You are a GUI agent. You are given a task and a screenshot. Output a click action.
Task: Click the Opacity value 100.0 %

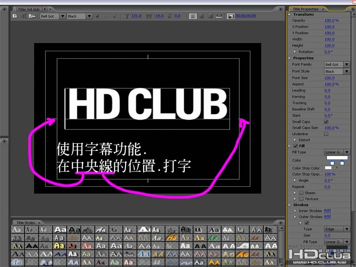pyautogui.click(x=332, y=20)
